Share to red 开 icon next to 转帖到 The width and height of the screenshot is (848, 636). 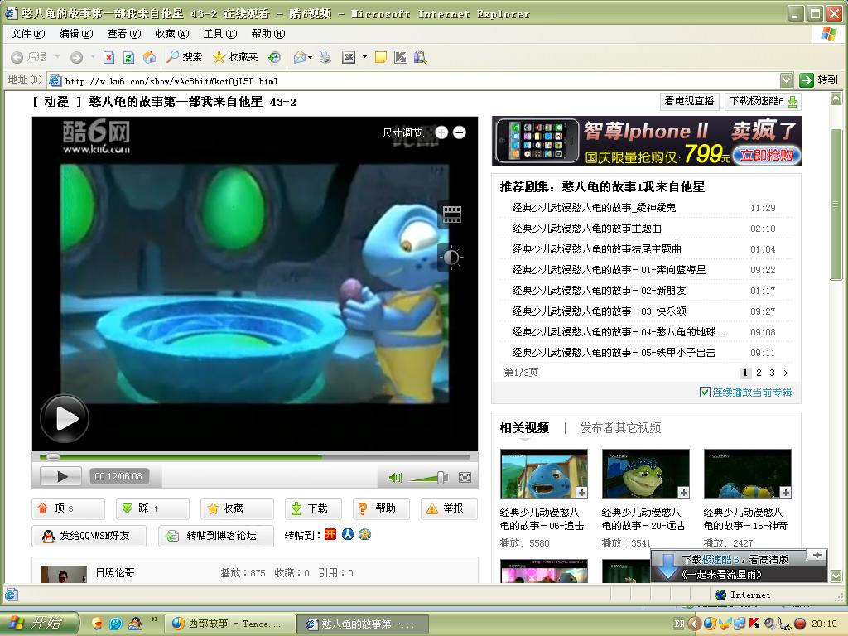(x=330, y=535)
